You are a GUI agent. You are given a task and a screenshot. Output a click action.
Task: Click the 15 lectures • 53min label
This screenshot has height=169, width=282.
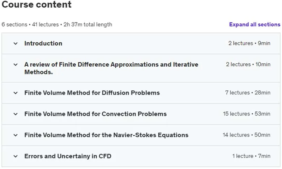[x=247, y=114]
